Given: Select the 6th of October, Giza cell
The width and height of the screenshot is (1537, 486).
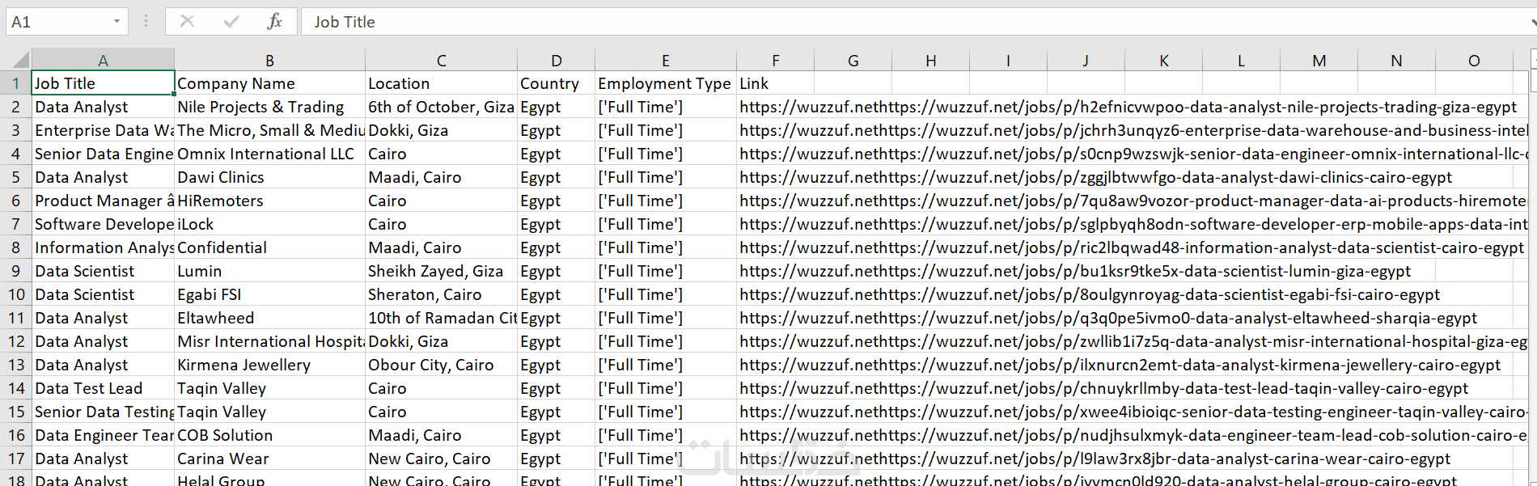Looking at the screenshot, I should [x=441, y=107].
